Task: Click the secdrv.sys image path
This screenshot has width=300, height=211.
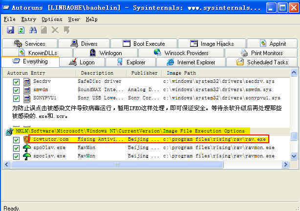Action: click(x=219, y=81)
